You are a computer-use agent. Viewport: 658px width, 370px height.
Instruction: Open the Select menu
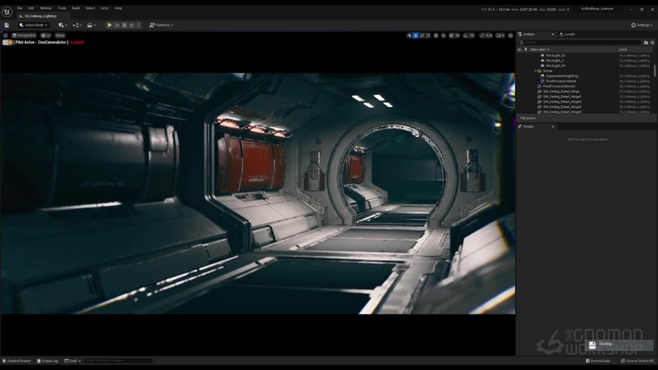click(x=90, y=8)
